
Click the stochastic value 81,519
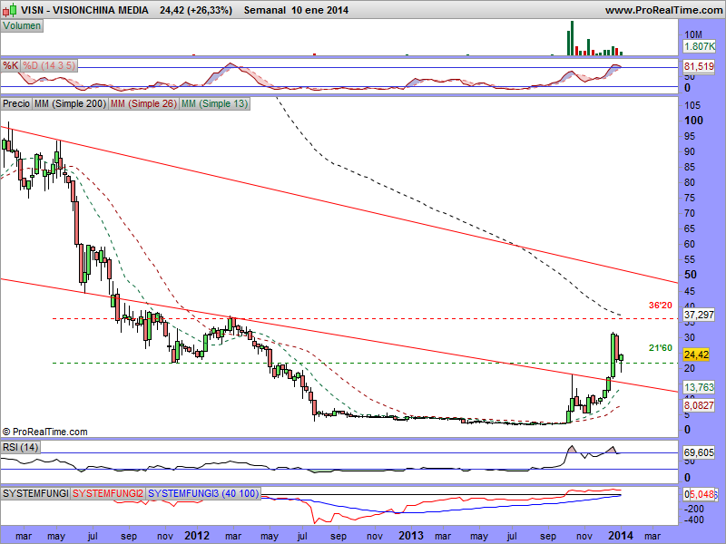(x=699, y=66)
